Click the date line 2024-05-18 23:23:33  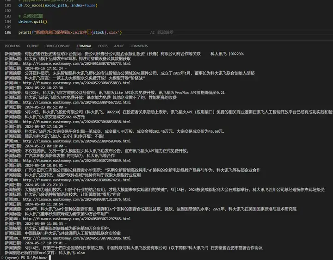[36, 185]
